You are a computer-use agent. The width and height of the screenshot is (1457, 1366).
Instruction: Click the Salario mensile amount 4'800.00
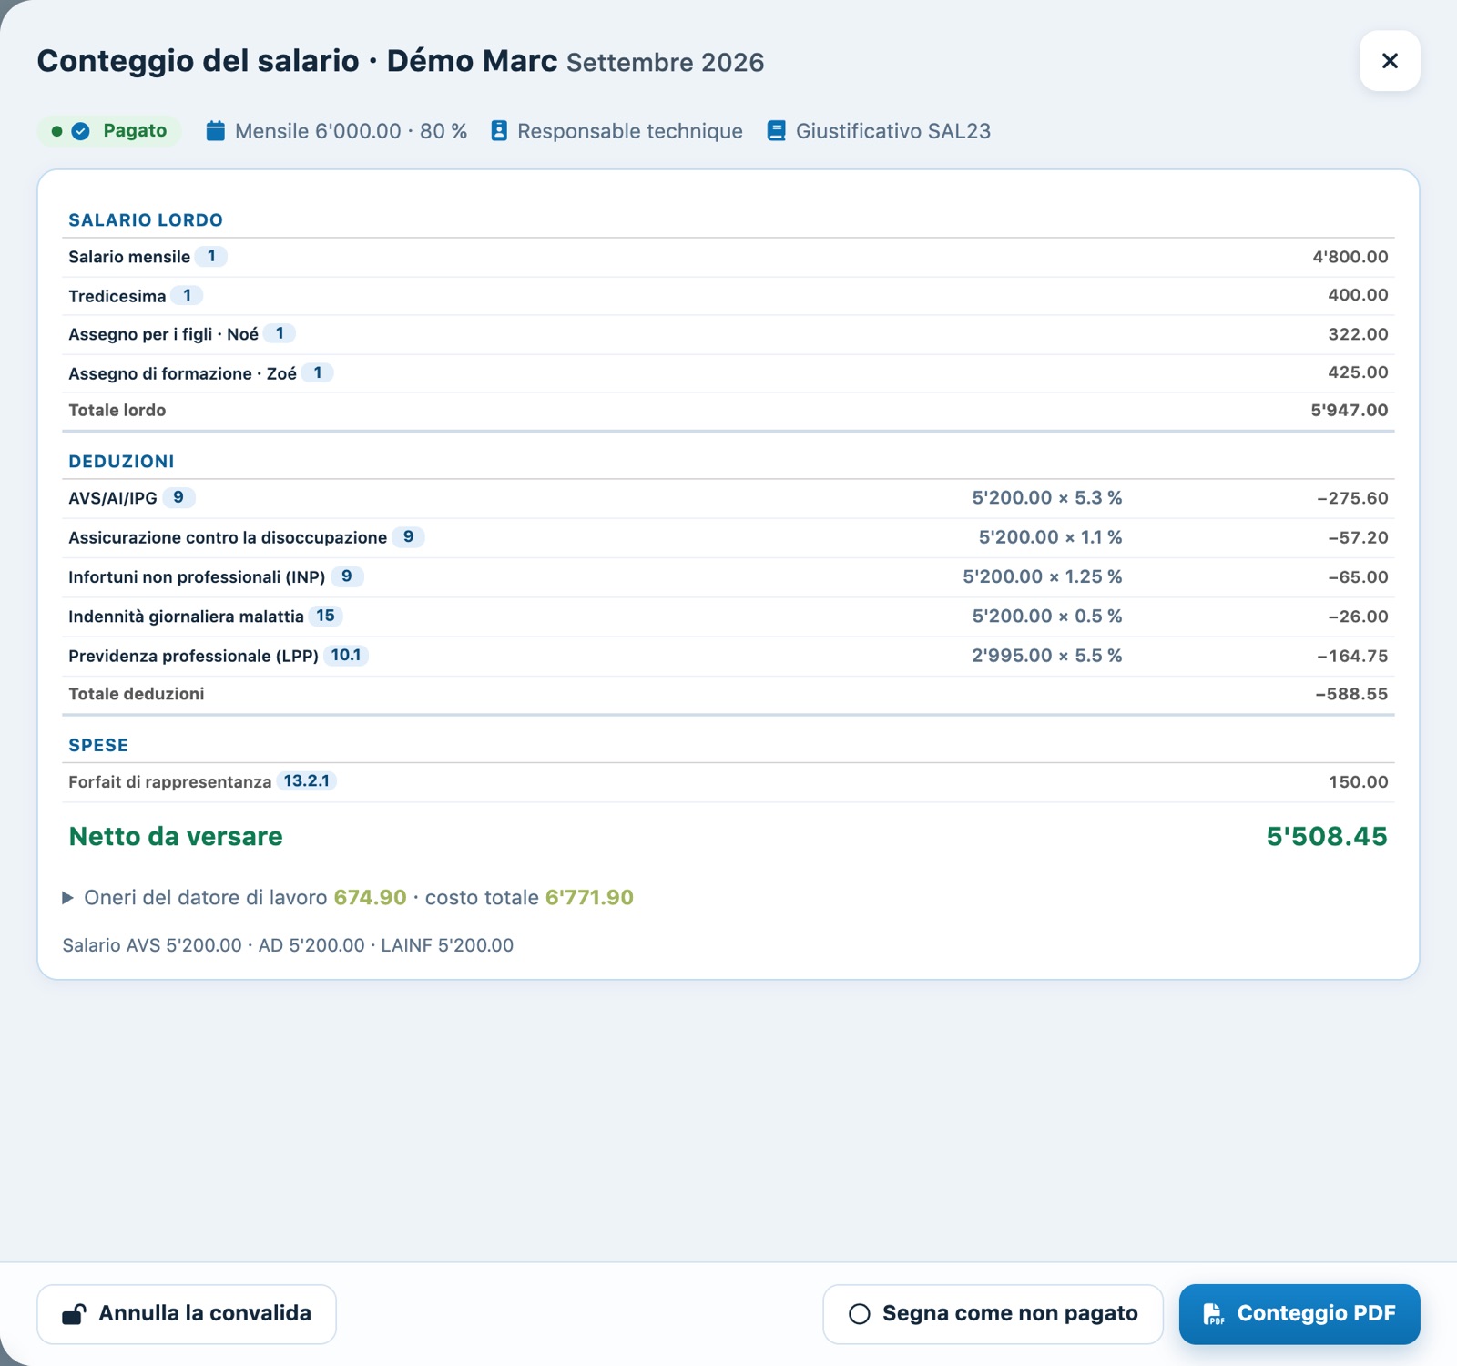coord(1350,257)
